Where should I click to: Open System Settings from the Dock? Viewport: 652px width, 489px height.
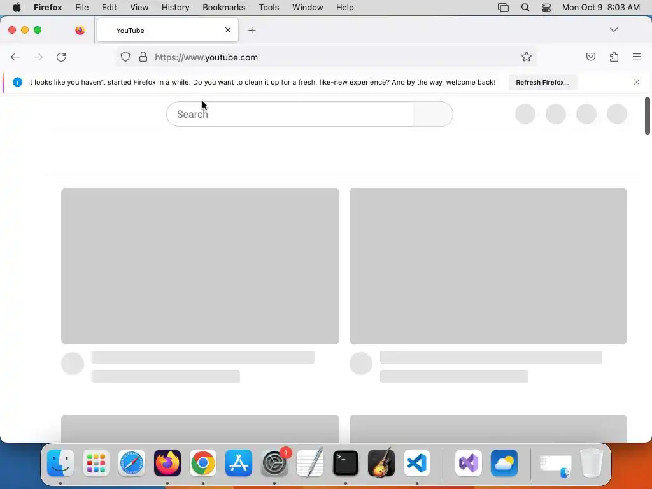coord(274,463)
